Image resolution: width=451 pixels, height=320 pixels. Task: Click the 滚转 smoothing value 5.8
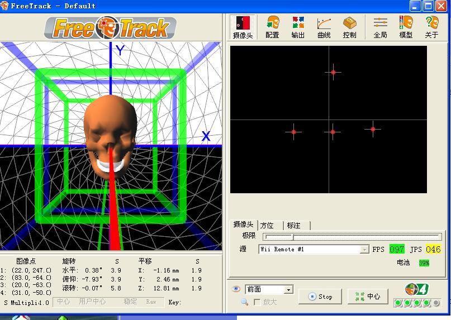(x=116, y=288)
